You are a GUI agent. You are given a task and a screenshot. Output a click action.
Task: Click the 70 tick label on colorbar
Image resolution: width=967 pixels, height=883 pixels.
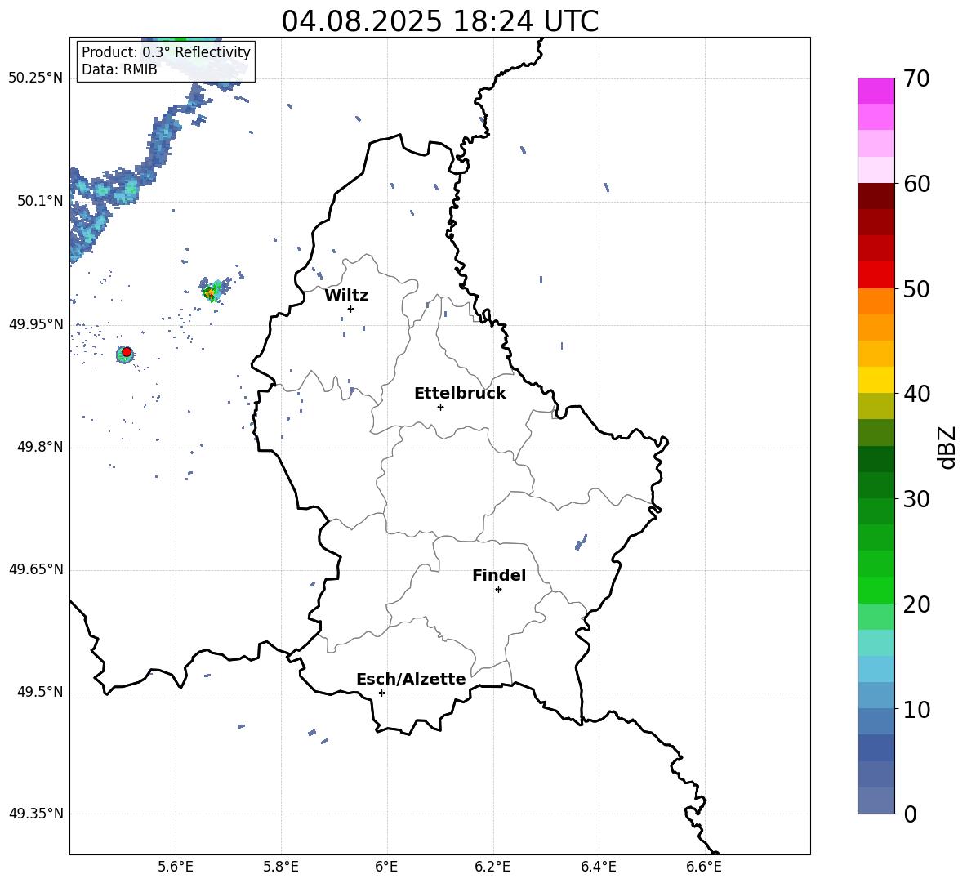tap(916, 79)
